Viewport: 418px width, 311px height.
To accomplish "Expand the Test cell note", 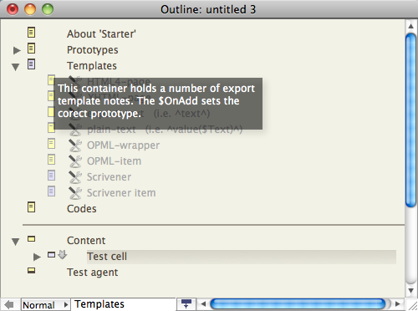I will click(37, 257).
